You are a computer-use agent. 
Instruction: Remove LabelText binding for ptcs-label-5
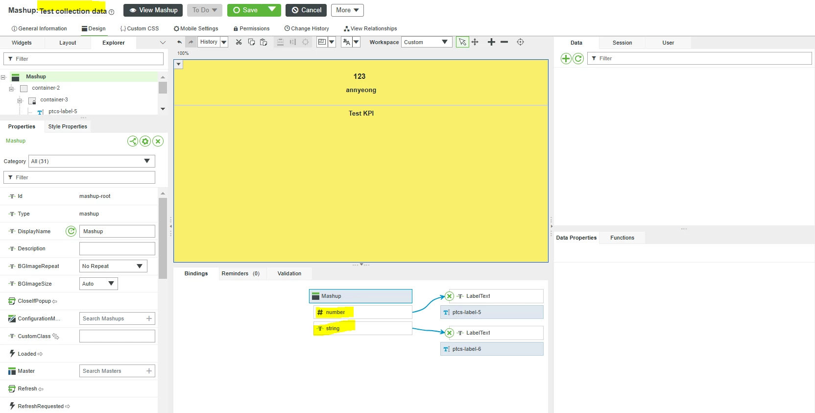tap(449, 296)
